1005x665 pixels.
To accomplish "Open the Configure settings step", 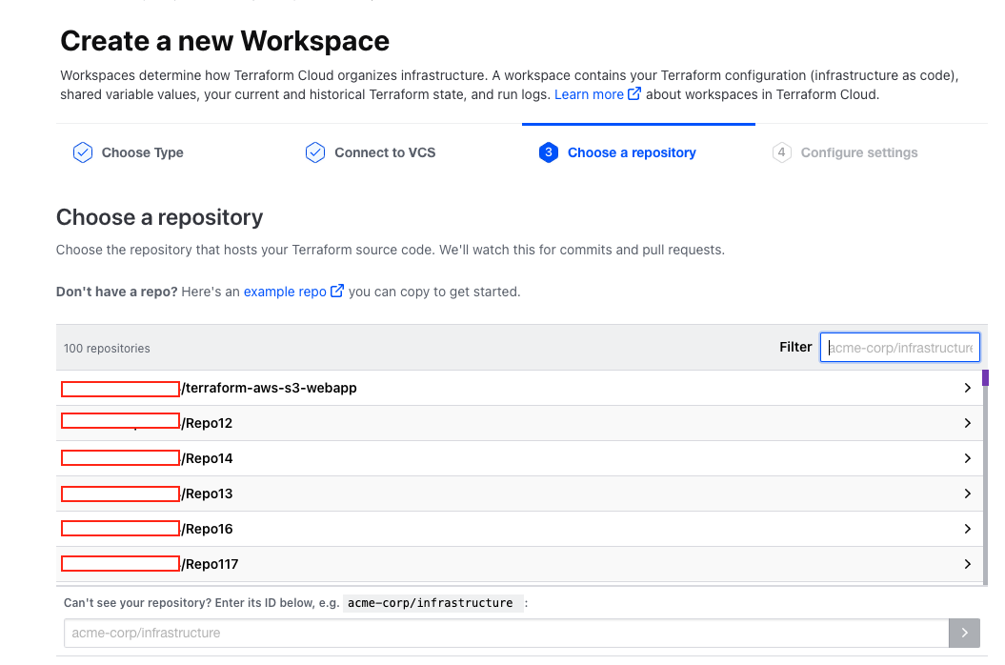I will click(858, 152).
